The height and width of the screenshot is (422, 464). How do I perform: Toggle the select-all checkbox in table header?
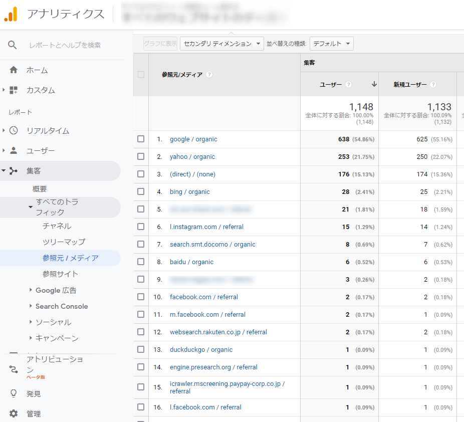pyautogui.click(x=141, y=75)
